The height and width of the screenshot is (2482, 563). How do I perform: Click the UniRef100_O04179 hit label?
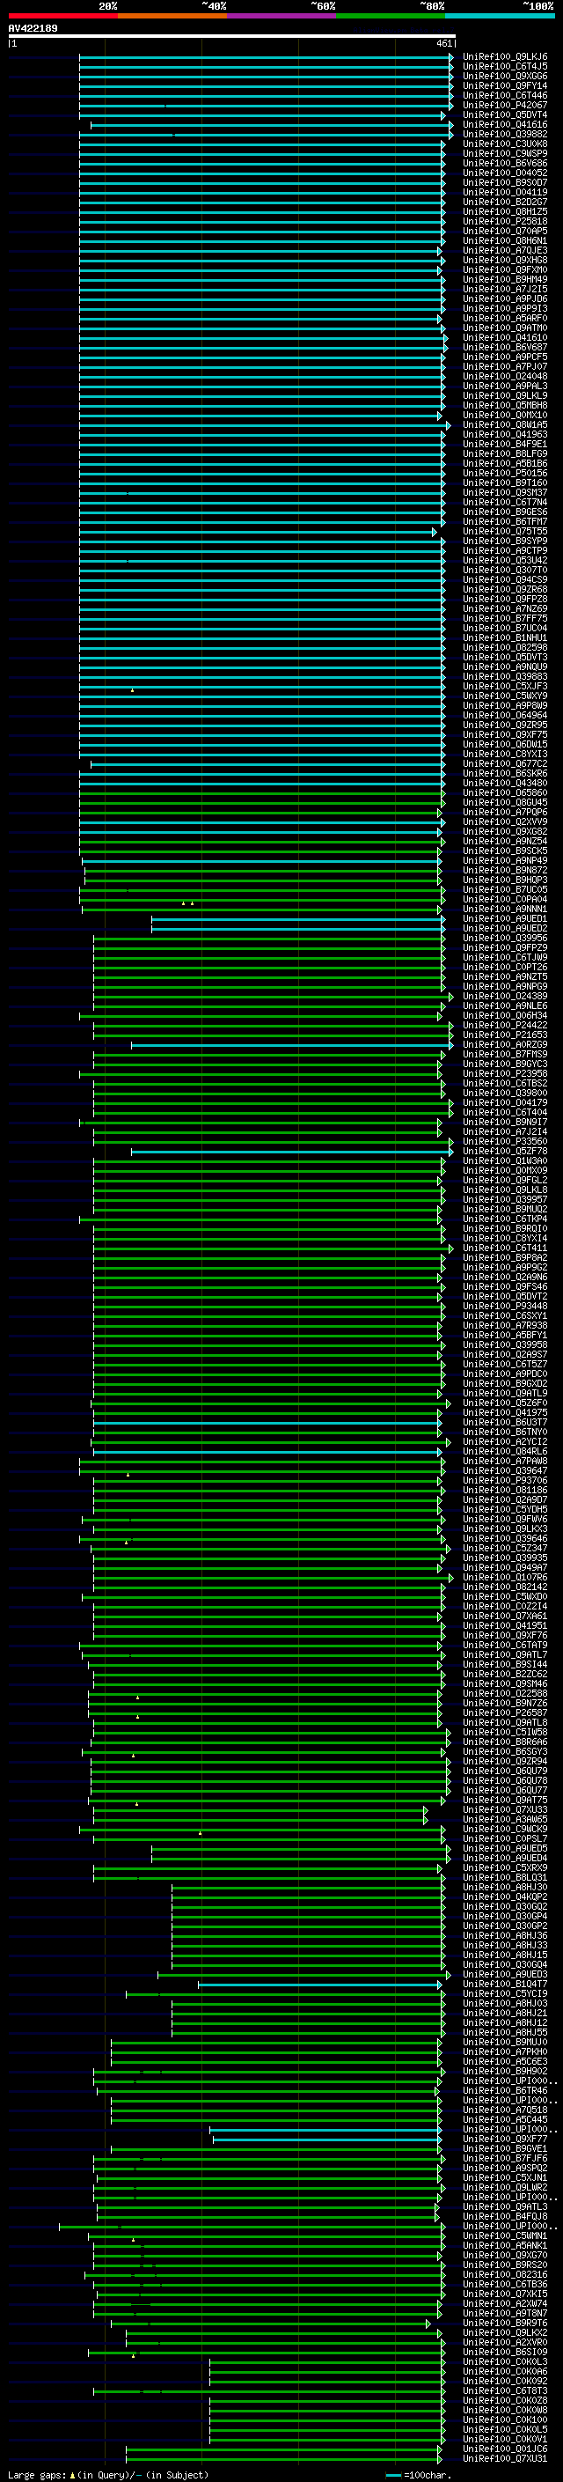tap(505, 1102)
